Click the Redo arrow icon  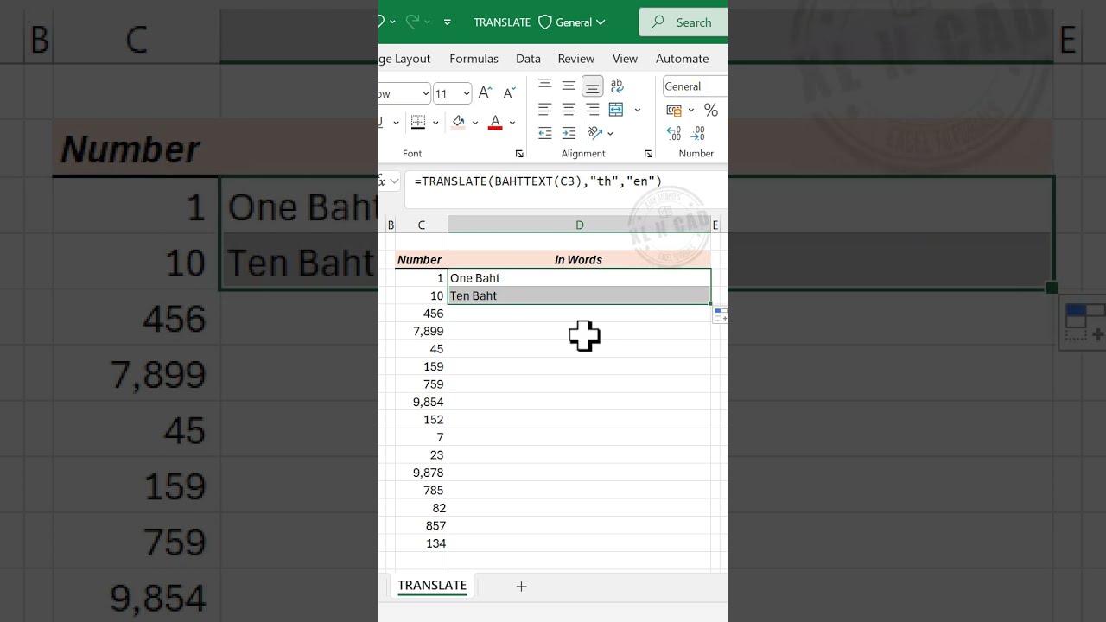point(412,22)
